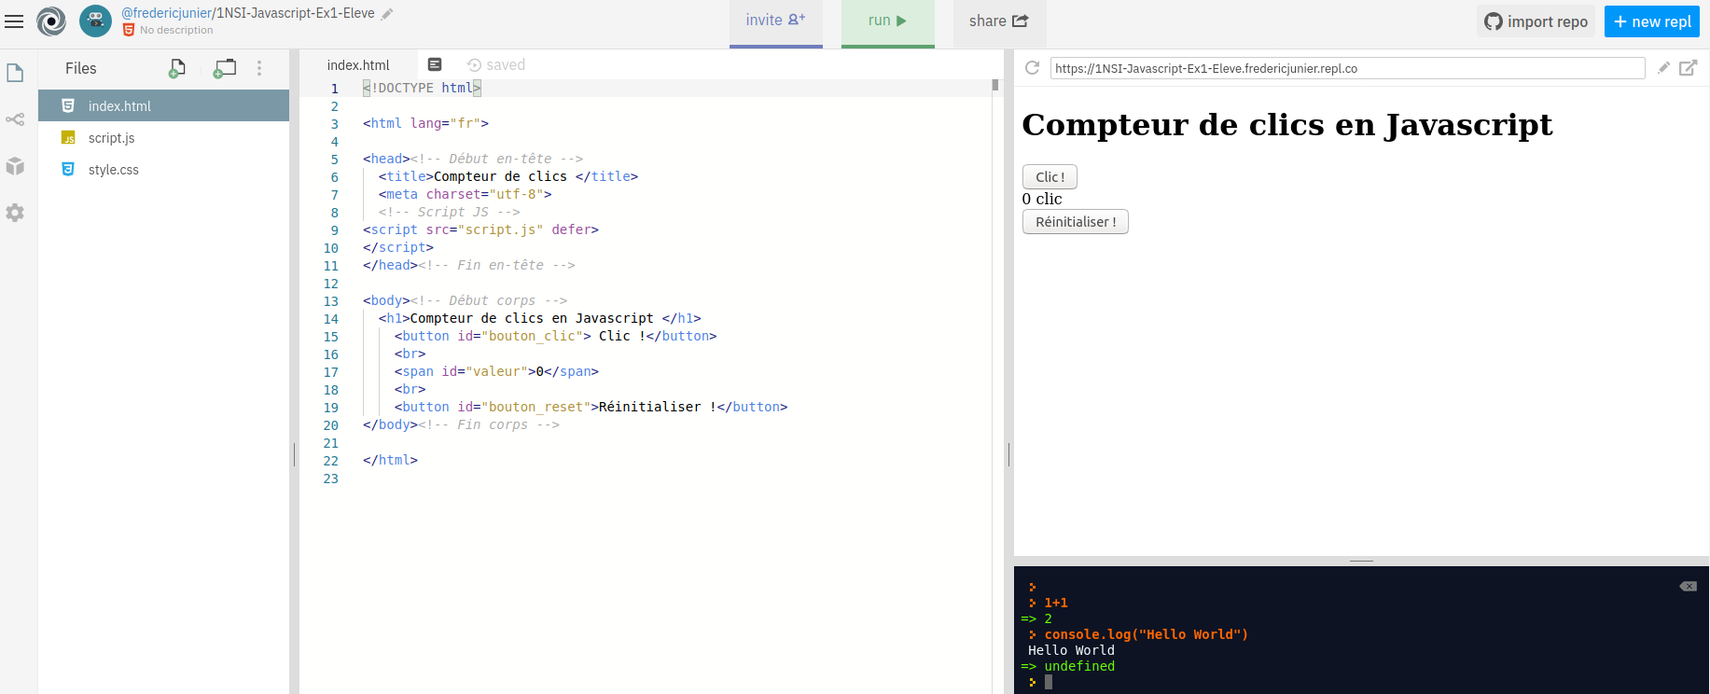Refresh the preview browser
Viewport: 1710px width, 694px height.
(1032, 68)
